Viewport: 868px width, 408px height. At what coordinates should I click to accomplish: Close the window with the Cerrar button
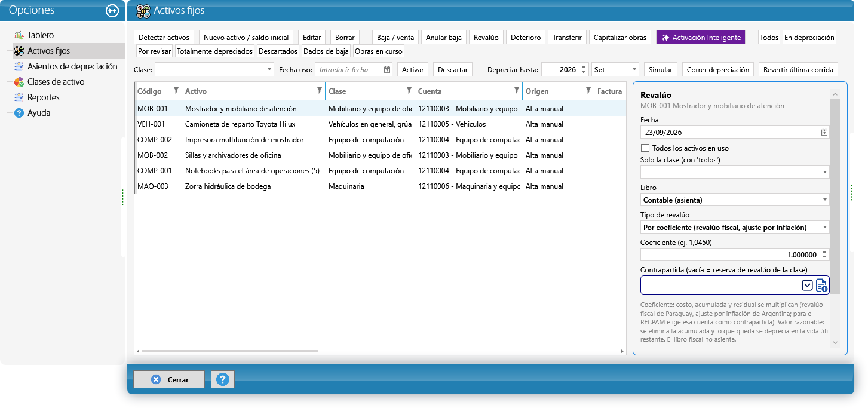[x=169, y=379]
